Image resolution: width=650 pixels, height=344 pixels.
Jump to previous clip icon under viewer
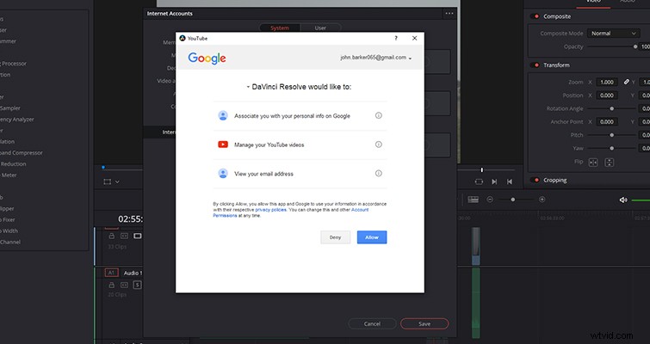click(x=510, y=181)
